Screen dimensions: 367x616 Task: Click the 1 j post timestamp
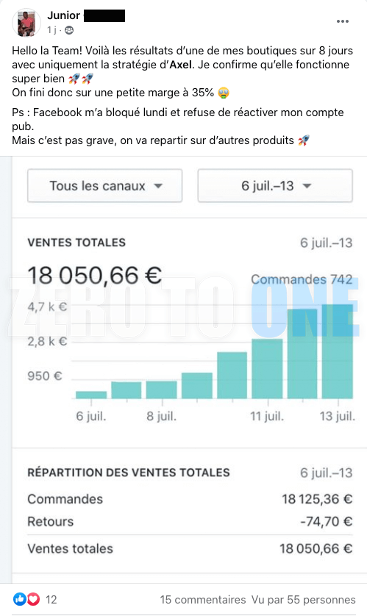click(52, 30)
